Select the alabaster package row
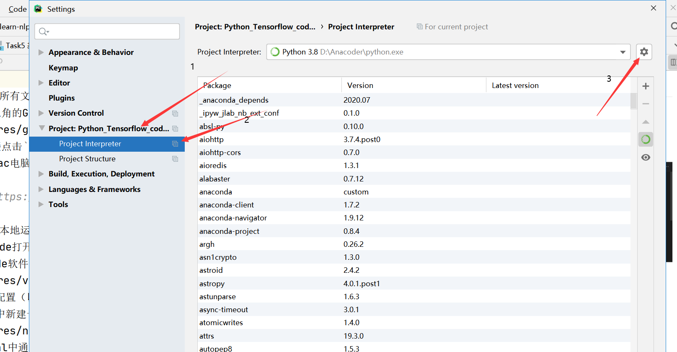 414,179
